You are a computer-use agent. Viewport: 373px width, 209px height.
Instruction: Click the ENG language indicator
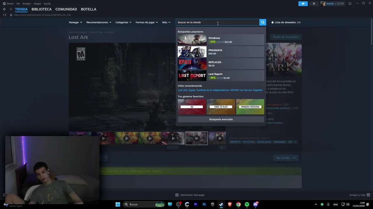(336, 204)
